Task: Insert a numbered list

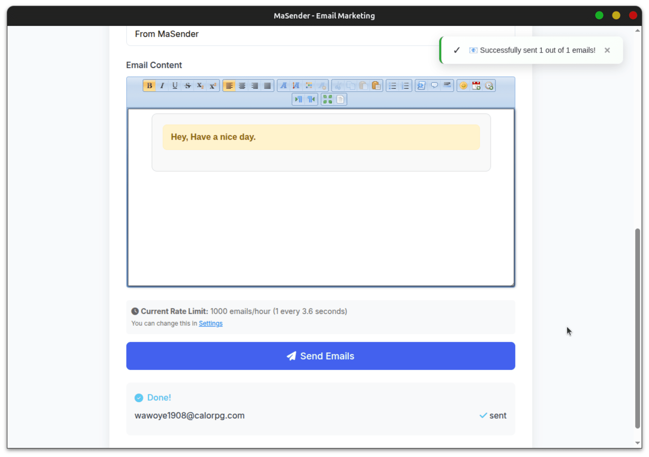Action: (405, 85)
